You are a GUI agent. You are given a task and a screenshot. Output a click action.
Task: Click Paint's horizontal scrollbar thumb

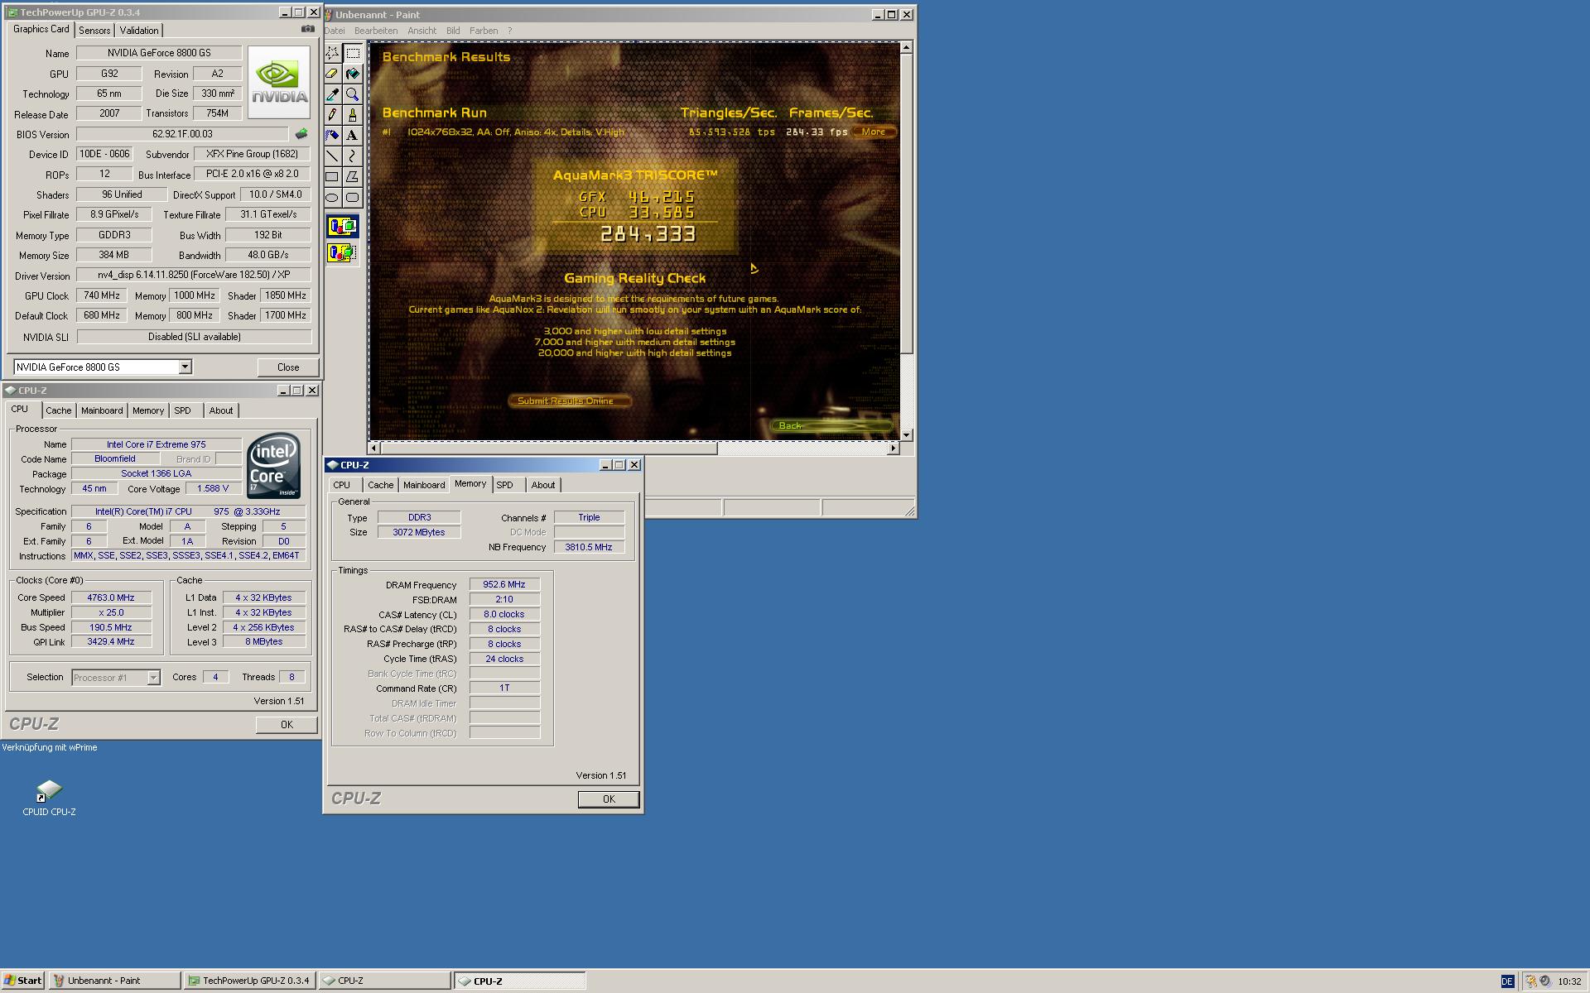click(x=549, y=448)
